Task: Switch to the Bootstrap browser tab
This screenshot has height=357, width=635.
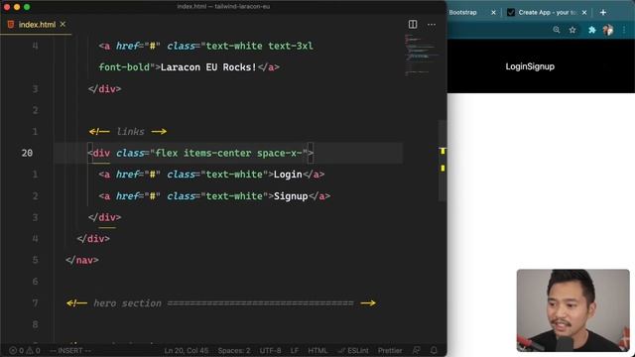Action: (463, 13)
